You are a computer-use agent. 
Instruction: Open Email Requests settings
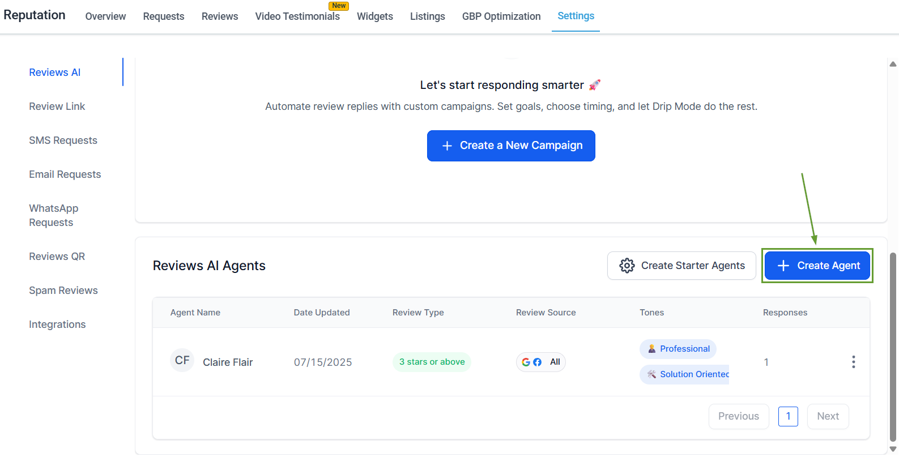click(65, 174)
